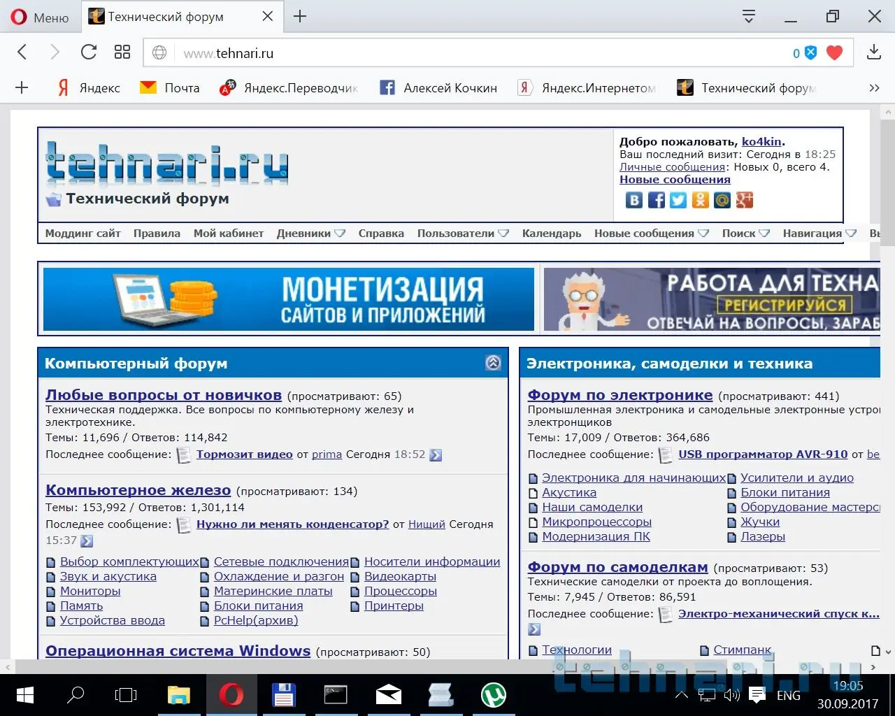
Task: Open the Компьютерное железо forum
Action: [x=138, y=490]
